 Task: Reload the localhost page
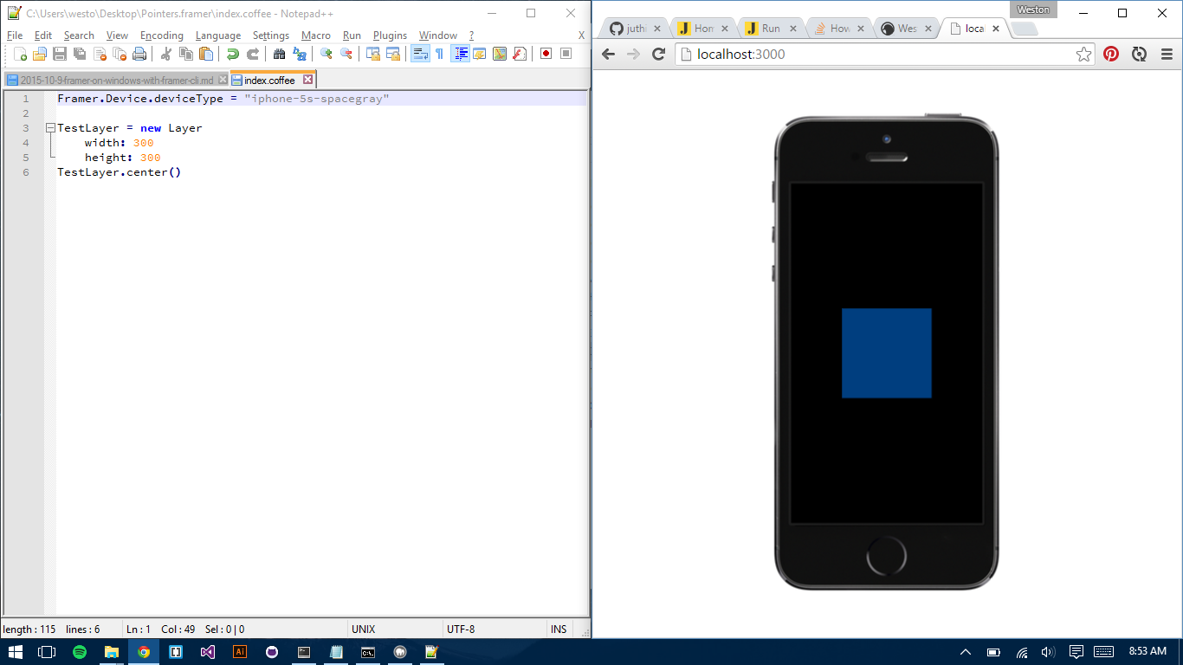[x=658, y=54]
